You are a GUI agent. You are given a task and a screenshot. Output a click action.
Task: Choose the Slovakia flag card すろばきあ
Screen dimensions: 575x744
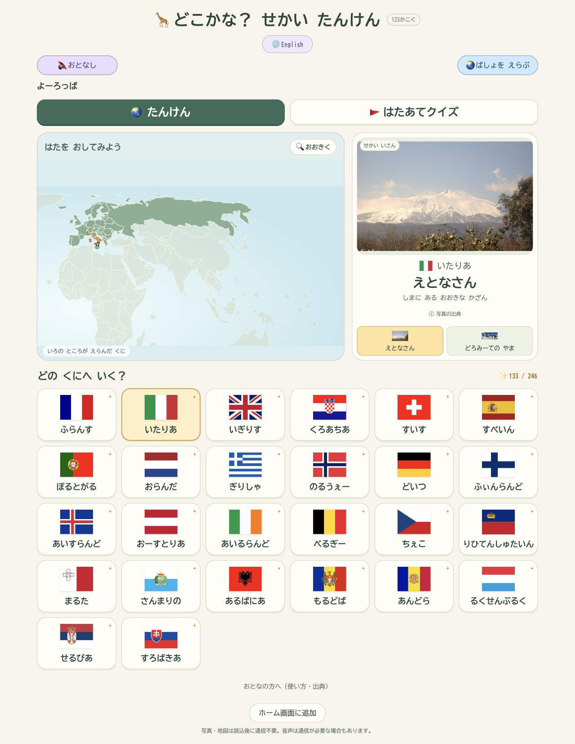[x=161, y=643]
